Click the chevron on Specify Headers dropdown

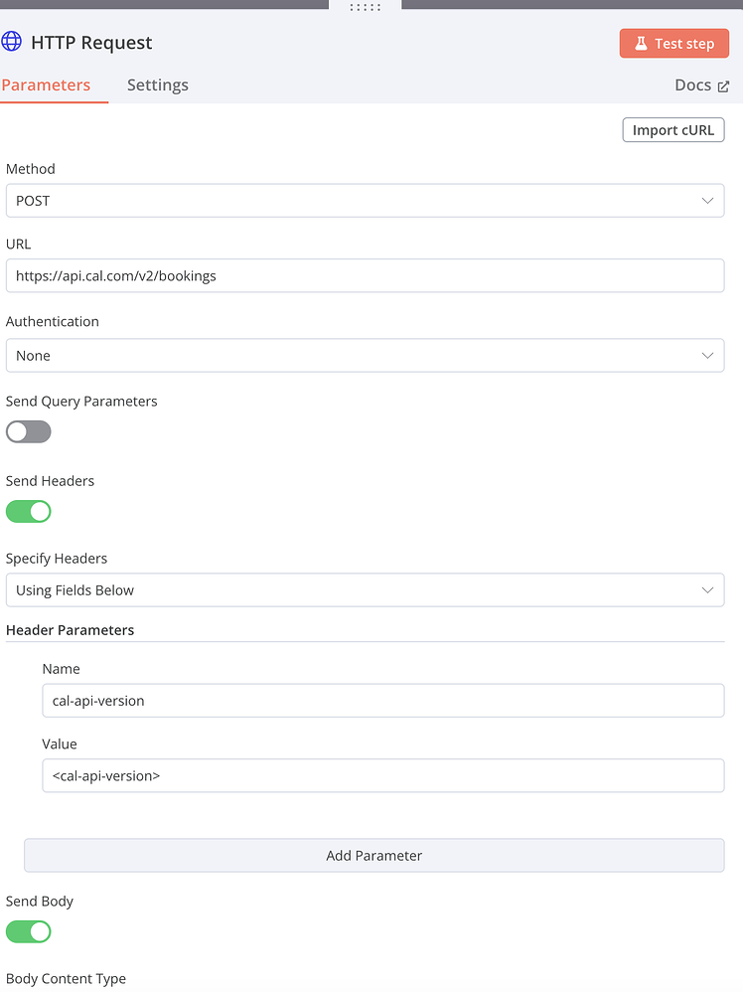[708, 589]
